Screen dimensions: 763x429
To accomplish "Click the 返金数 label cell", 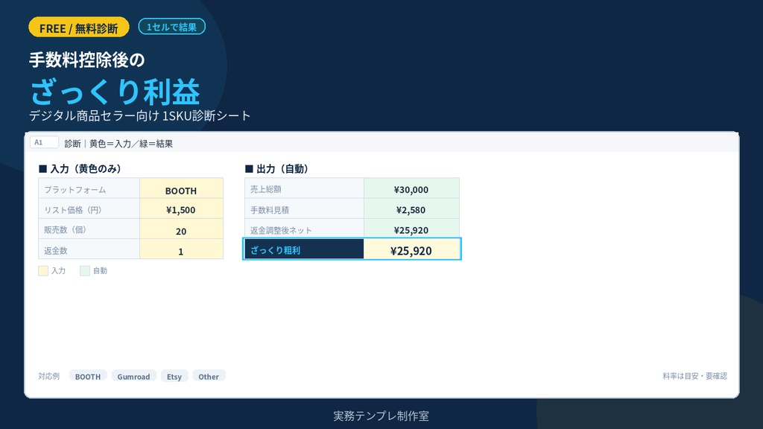I will pyautogui.click(x=89, y=249).
